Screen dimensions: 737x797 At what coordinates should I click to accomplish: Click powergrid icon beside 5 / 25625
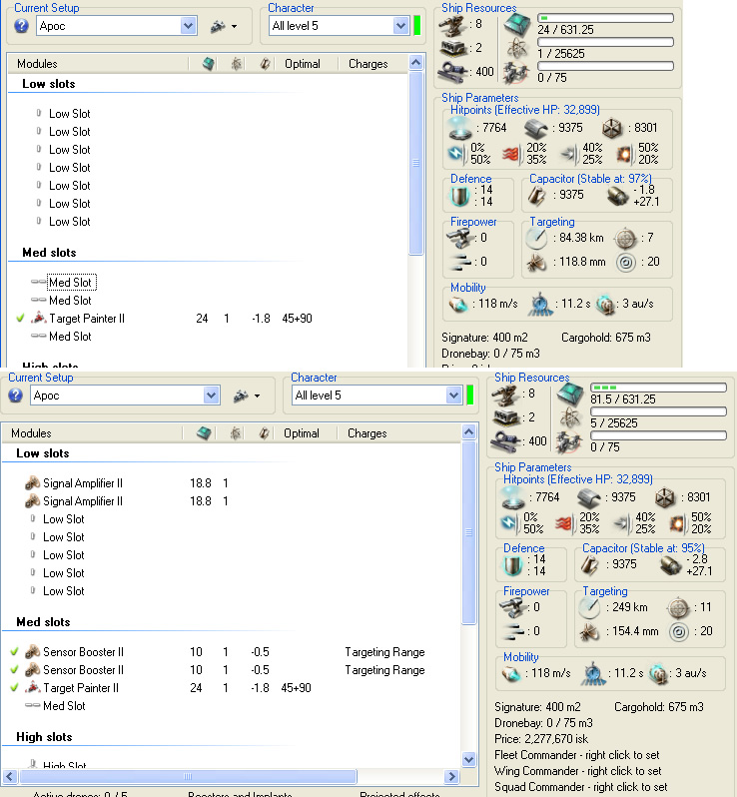pyautogui.click(x=570, y=417)
